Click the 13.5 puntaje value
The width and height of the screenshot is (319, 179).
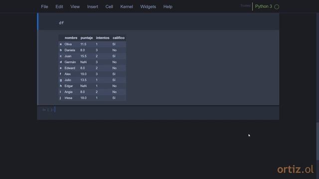click(83, 80)
